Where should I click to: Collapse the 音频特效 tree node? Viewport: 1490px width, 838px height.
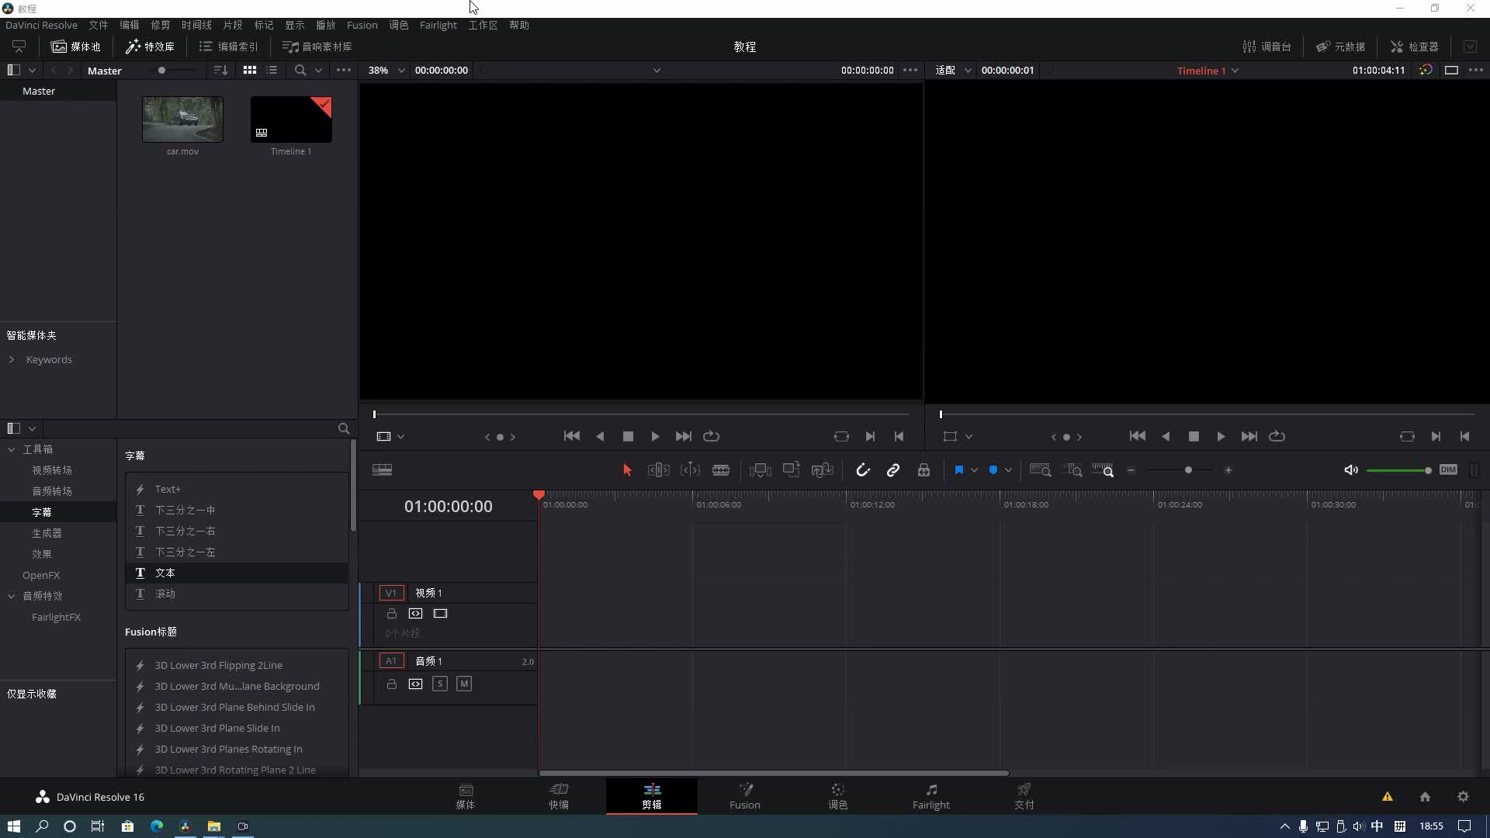click(12, 596)
